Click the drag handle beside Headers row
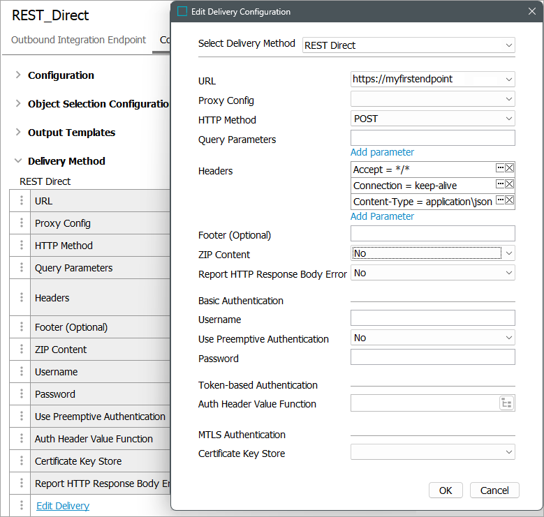This screenshot has width=544, height=517. point(22,297)
